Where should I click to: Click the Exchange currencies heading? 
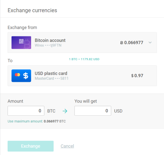[x=32, y=11]
